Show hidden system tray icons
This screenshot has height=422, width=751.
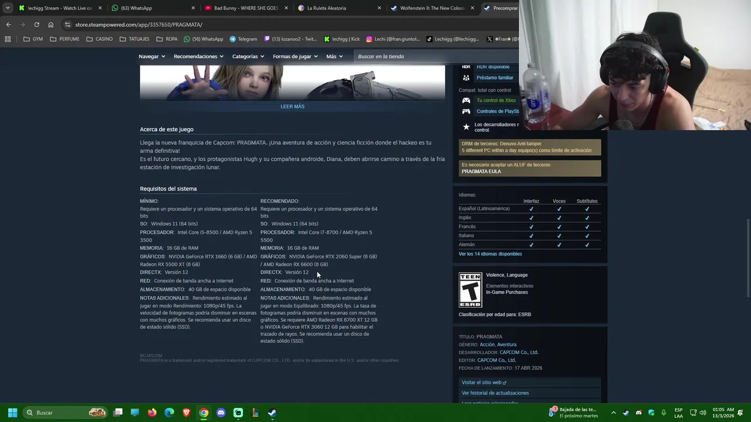click(x=614, y=413)
